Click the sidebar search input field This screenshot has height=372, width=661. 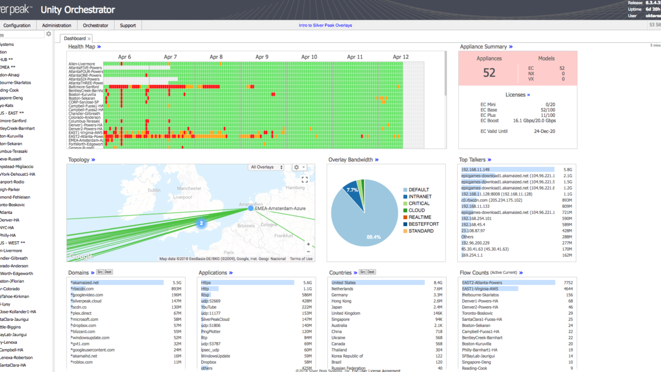click(x=21, y=34)
